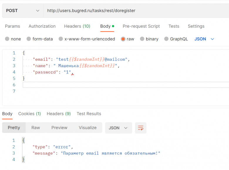Click the "email" line in request body
The image size is (229, 170).
coord(81,59)
